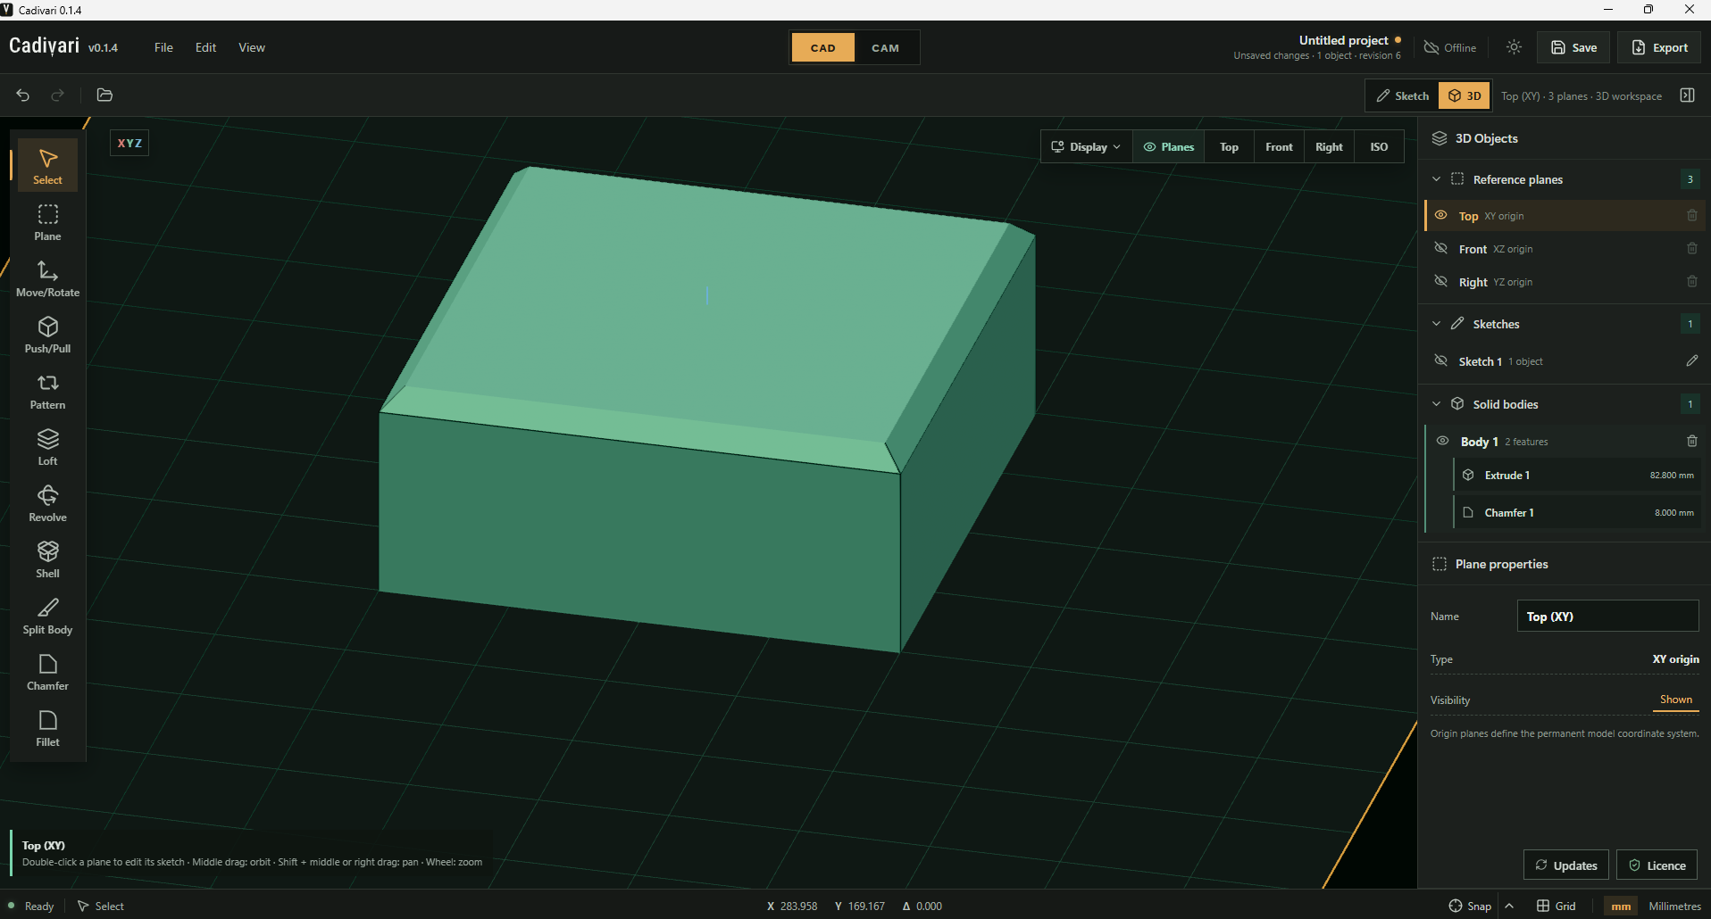Click the Offline status indicator
Image resolution: width=1711 pixels, height=919 pixels.
click(x=1450, y=48)
